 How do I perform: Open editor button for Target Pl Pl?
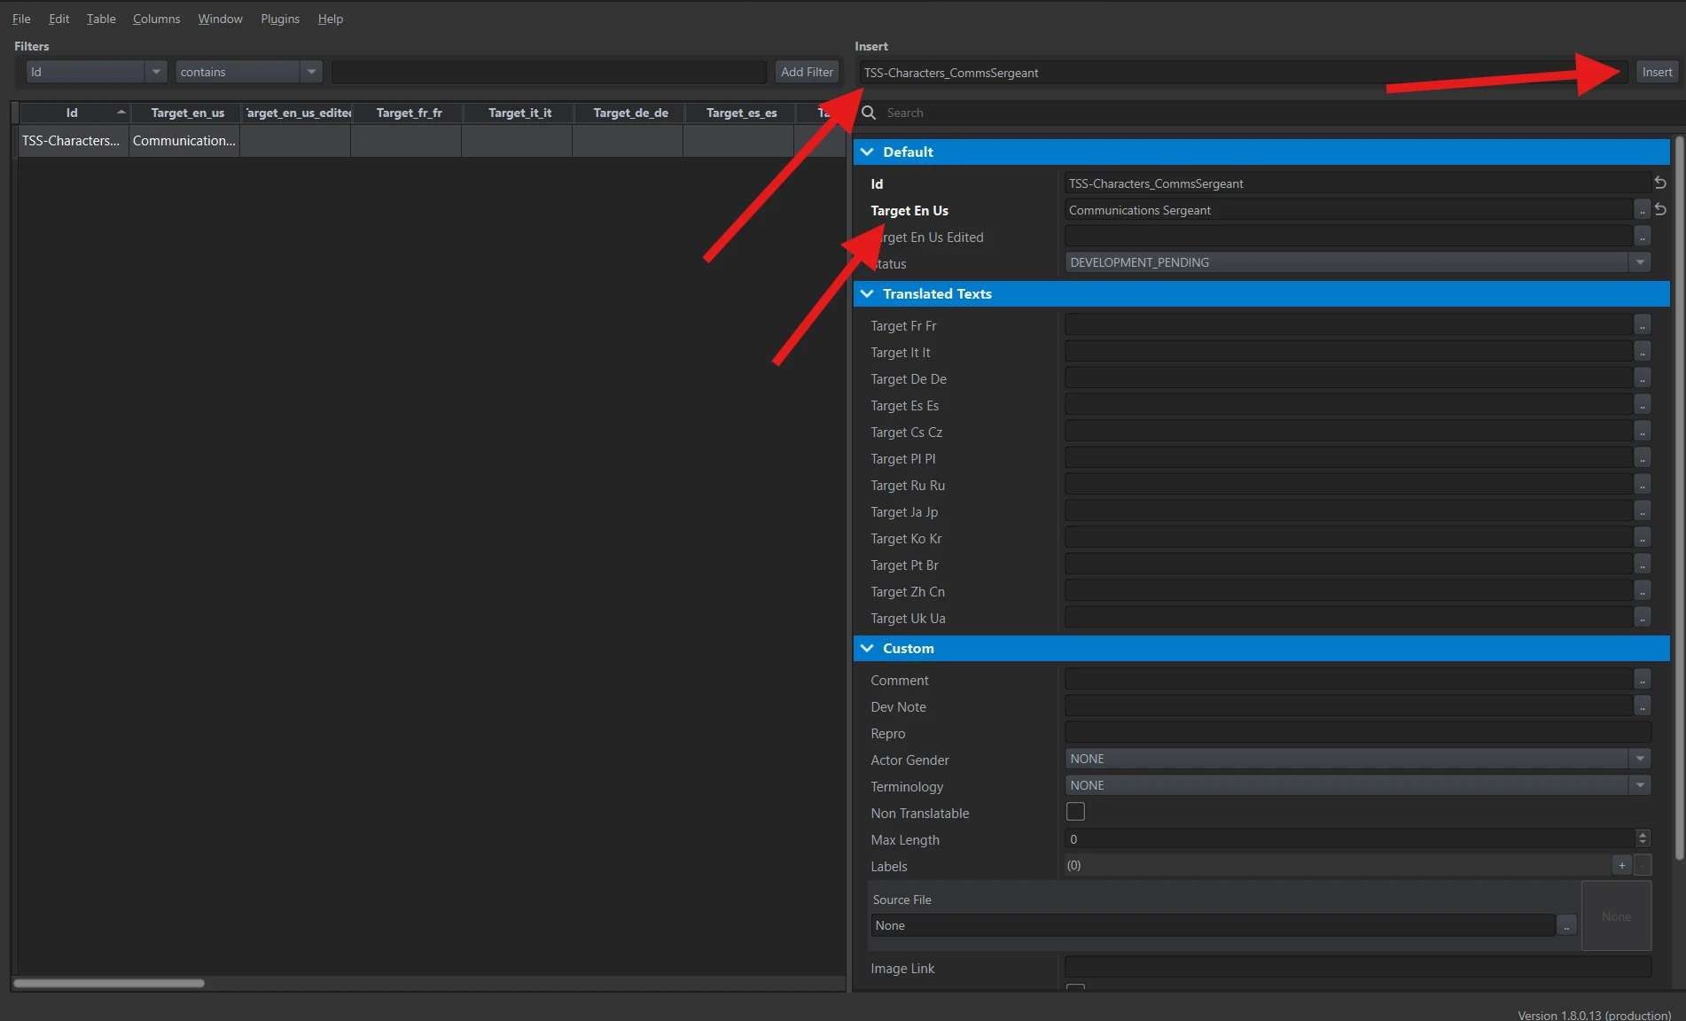pos(1643,458)
